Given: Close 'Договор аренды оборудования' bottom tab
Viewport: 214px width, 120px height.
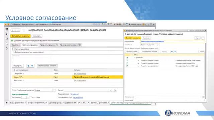Looking at the screenshot, I should click(x=88, y=103).
